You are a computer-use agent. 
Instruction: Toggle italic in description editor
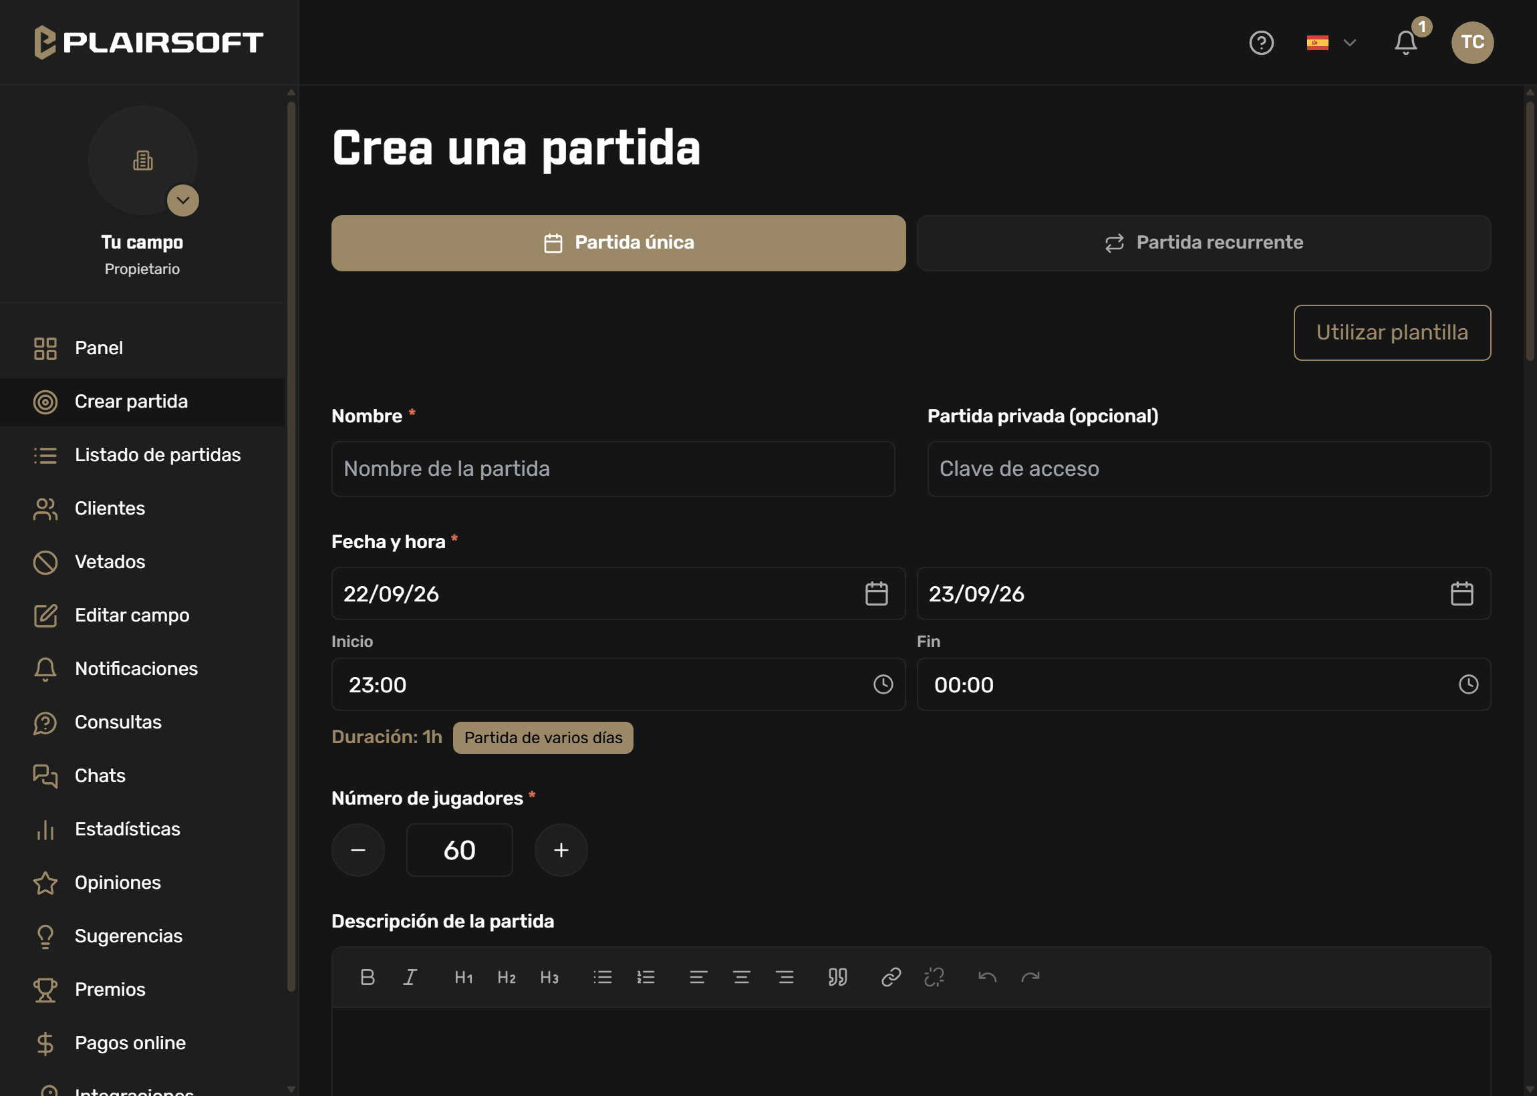(410, 977)
